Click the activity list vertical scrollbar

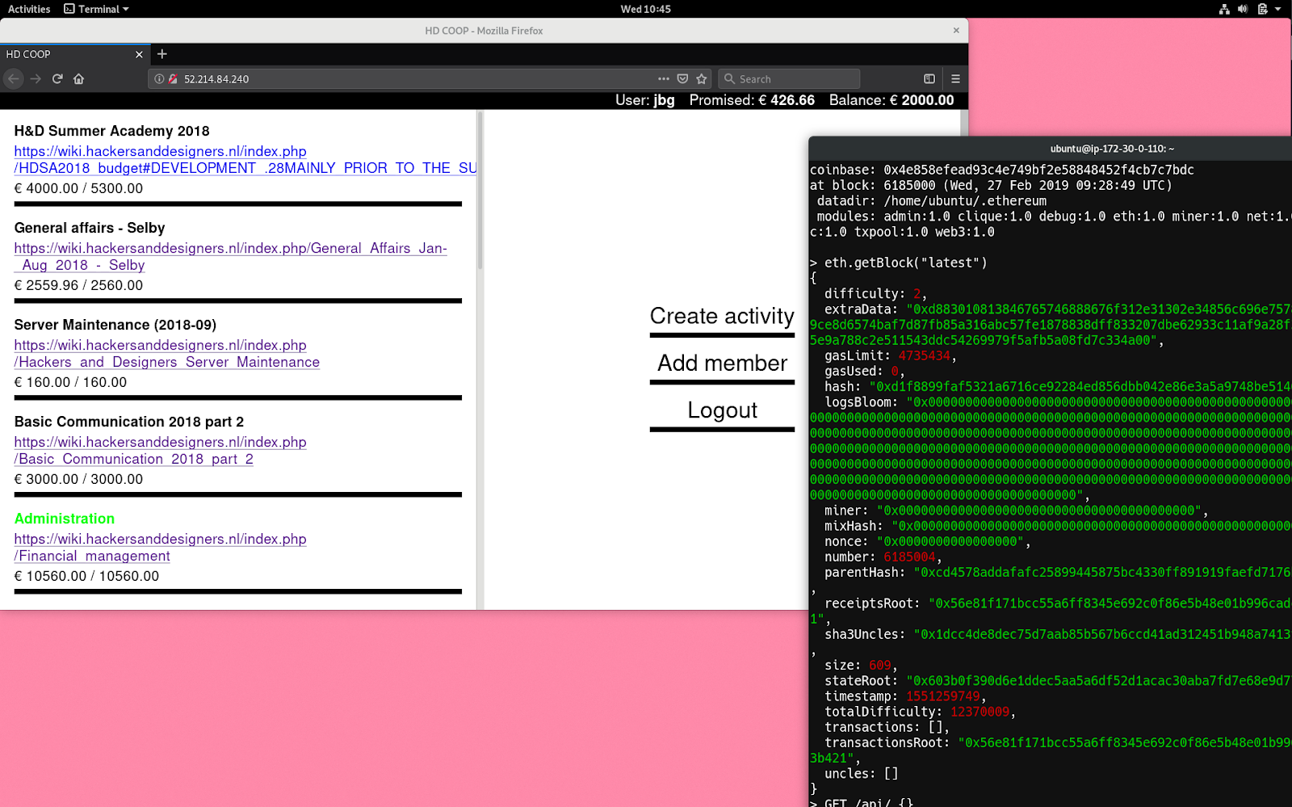[480, 194]
